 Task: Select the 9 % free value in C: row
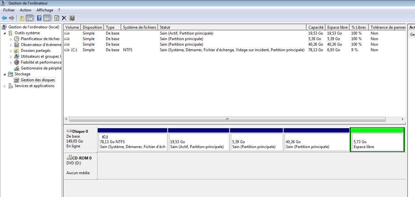pos(354,50)
